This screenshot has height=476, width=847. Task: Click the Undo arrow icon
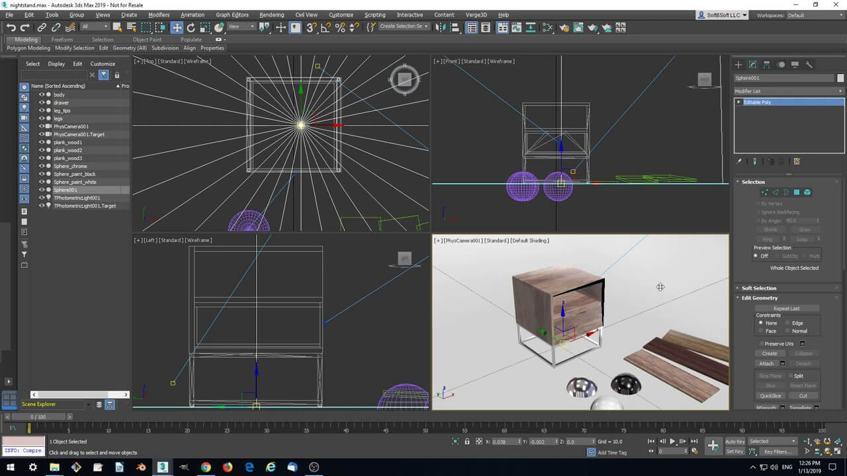click(11, 27)
